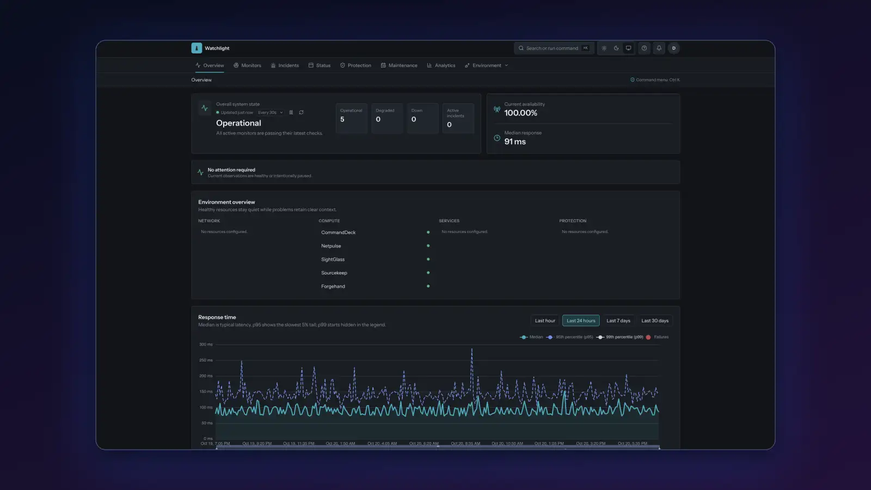Click the Command menu: Ctrl K hint

655,80
